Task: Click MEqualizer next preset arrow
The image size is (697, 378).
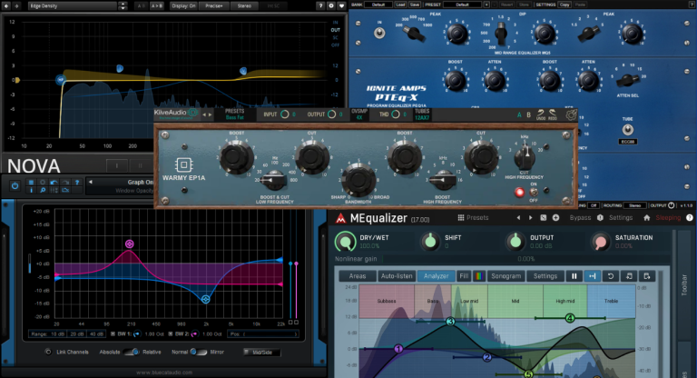Action: 530,218
